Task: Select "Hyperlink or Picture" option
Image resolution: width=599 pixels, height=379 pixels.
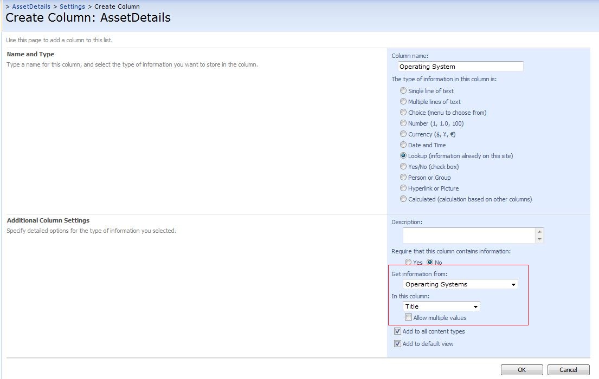Action: click(403, 188)
